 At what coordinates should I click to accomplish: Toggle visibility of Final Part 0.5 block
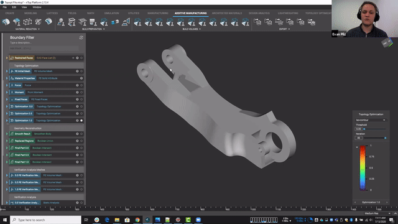81,155
